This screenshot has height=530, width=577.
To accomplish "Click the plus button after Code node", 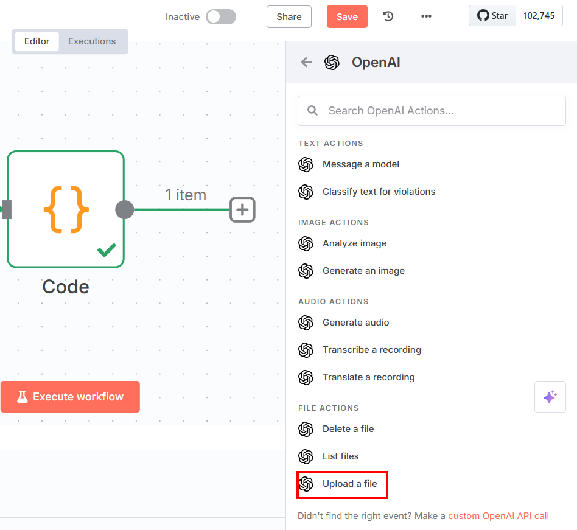I will coord(242,210).
